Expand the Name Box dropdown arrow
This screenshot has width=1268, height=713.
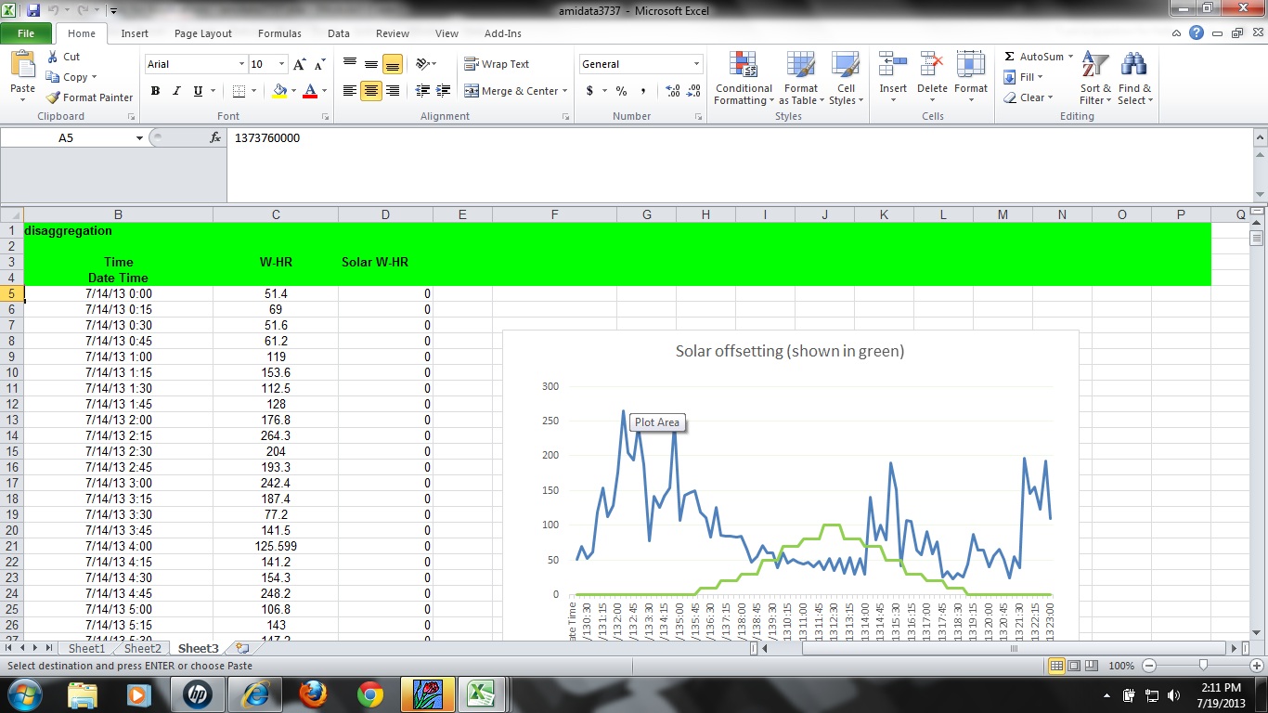point(139,137)
